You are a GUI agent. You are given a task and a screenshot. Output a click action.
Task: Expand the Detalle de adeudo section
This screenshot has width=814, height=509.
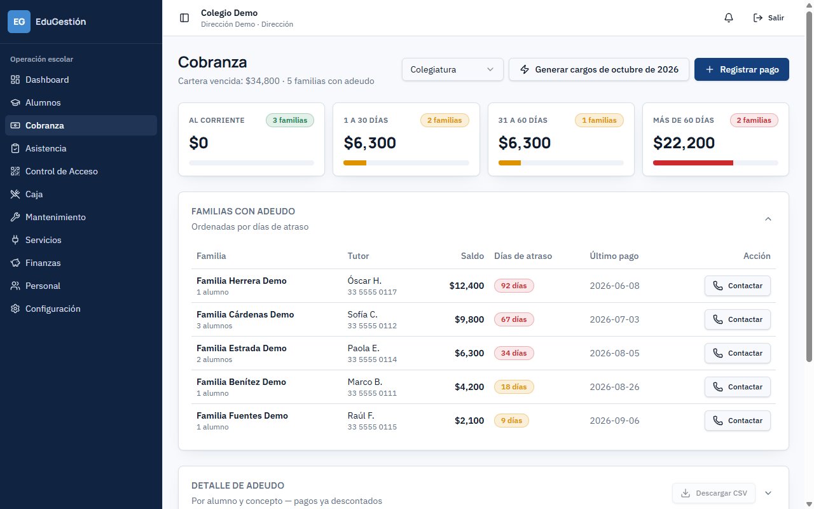click(x=768, y=493)
